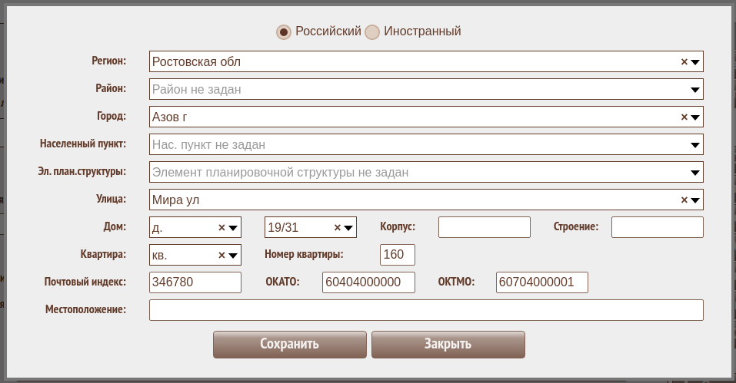Open the Эл. план.структуры dropdown
This screenshot has height=383, width=736.
[694, 173]
